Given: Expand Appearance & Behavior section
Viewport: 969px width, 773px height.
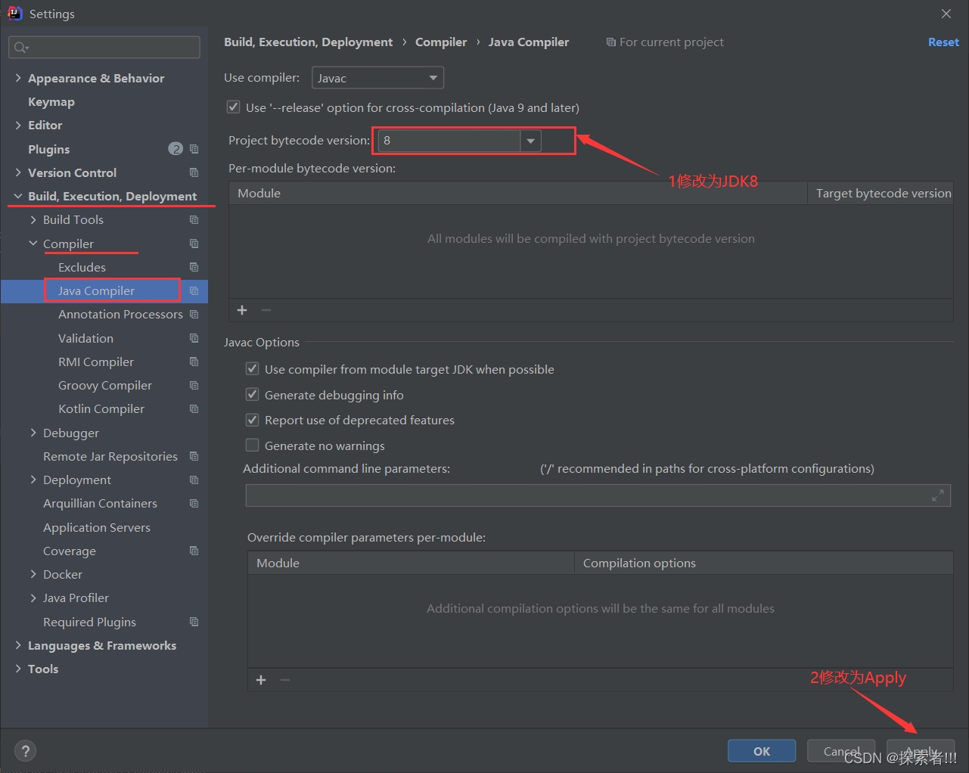Looking at the screenshot, I should click(18, 78).
